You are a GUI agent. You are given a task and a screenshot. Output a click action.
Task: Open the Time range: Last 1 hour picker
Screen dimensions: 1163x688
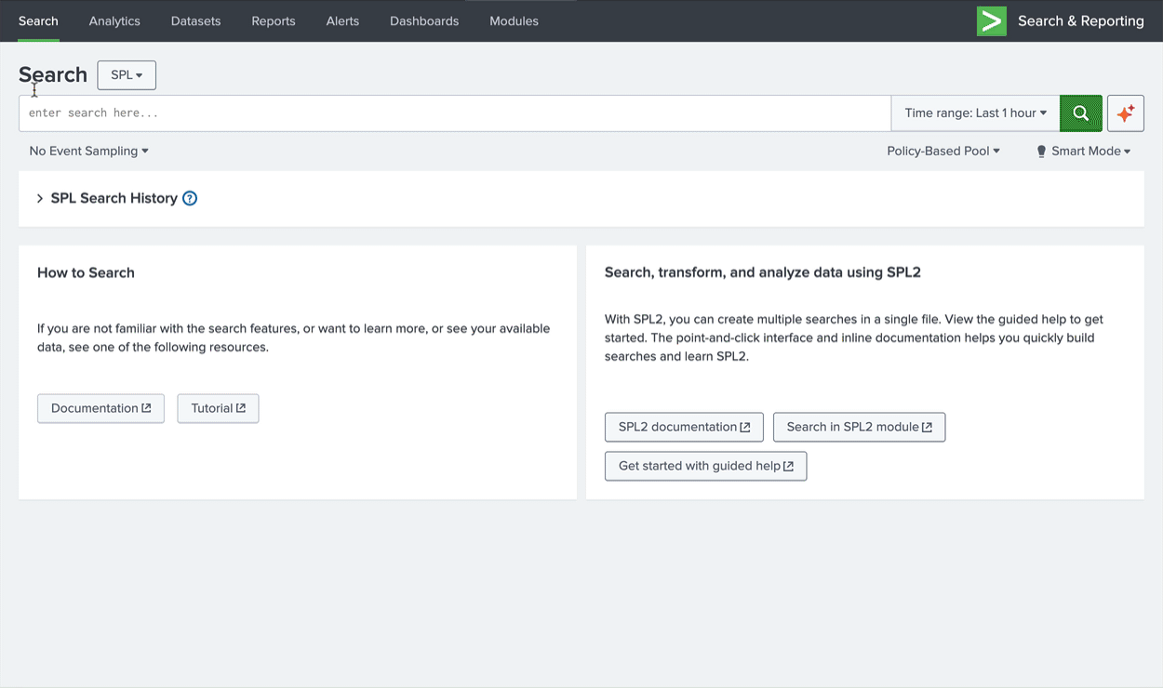pyautogui.click(x=975, y=113)
